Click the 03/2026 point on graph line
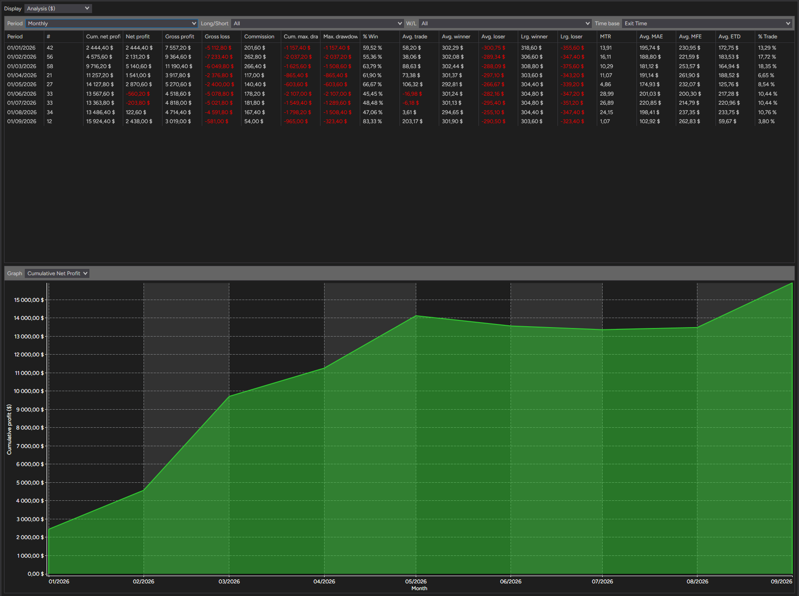799x596 pixels. coord(229,396)
